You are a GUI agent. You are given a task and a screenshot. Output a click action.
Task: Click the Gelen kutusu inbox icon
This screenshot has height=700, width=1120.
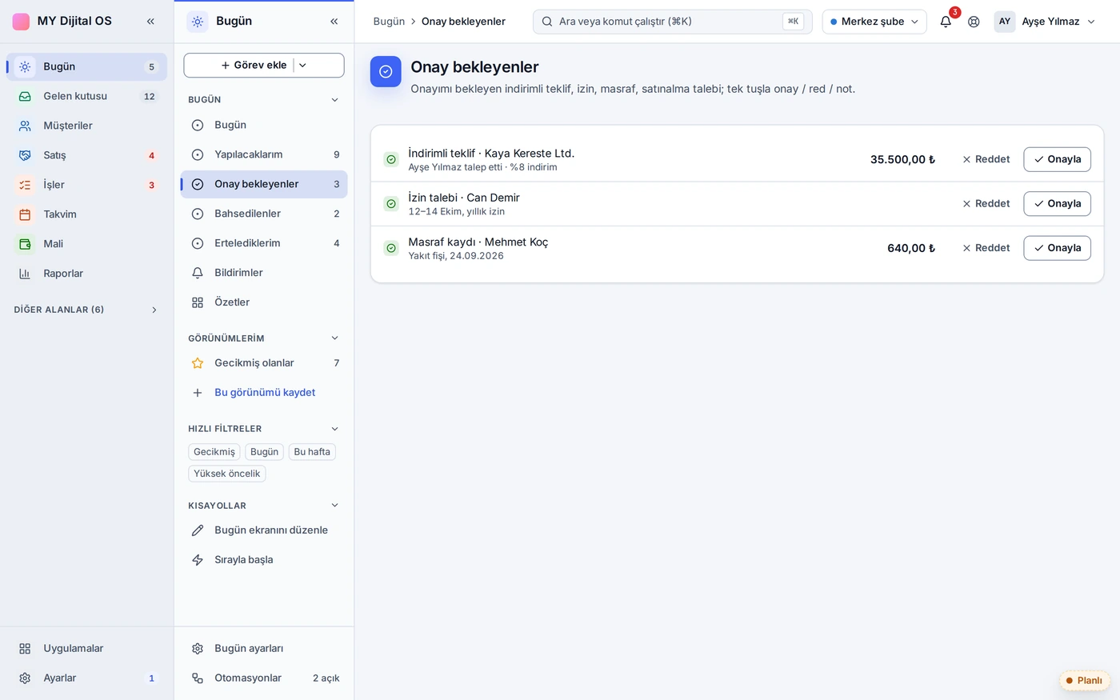(25, 96)
